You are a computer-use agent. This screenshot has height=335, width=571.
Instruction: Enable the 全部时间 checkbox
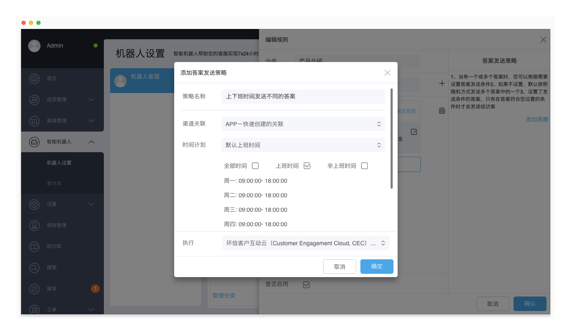point(255,166)
